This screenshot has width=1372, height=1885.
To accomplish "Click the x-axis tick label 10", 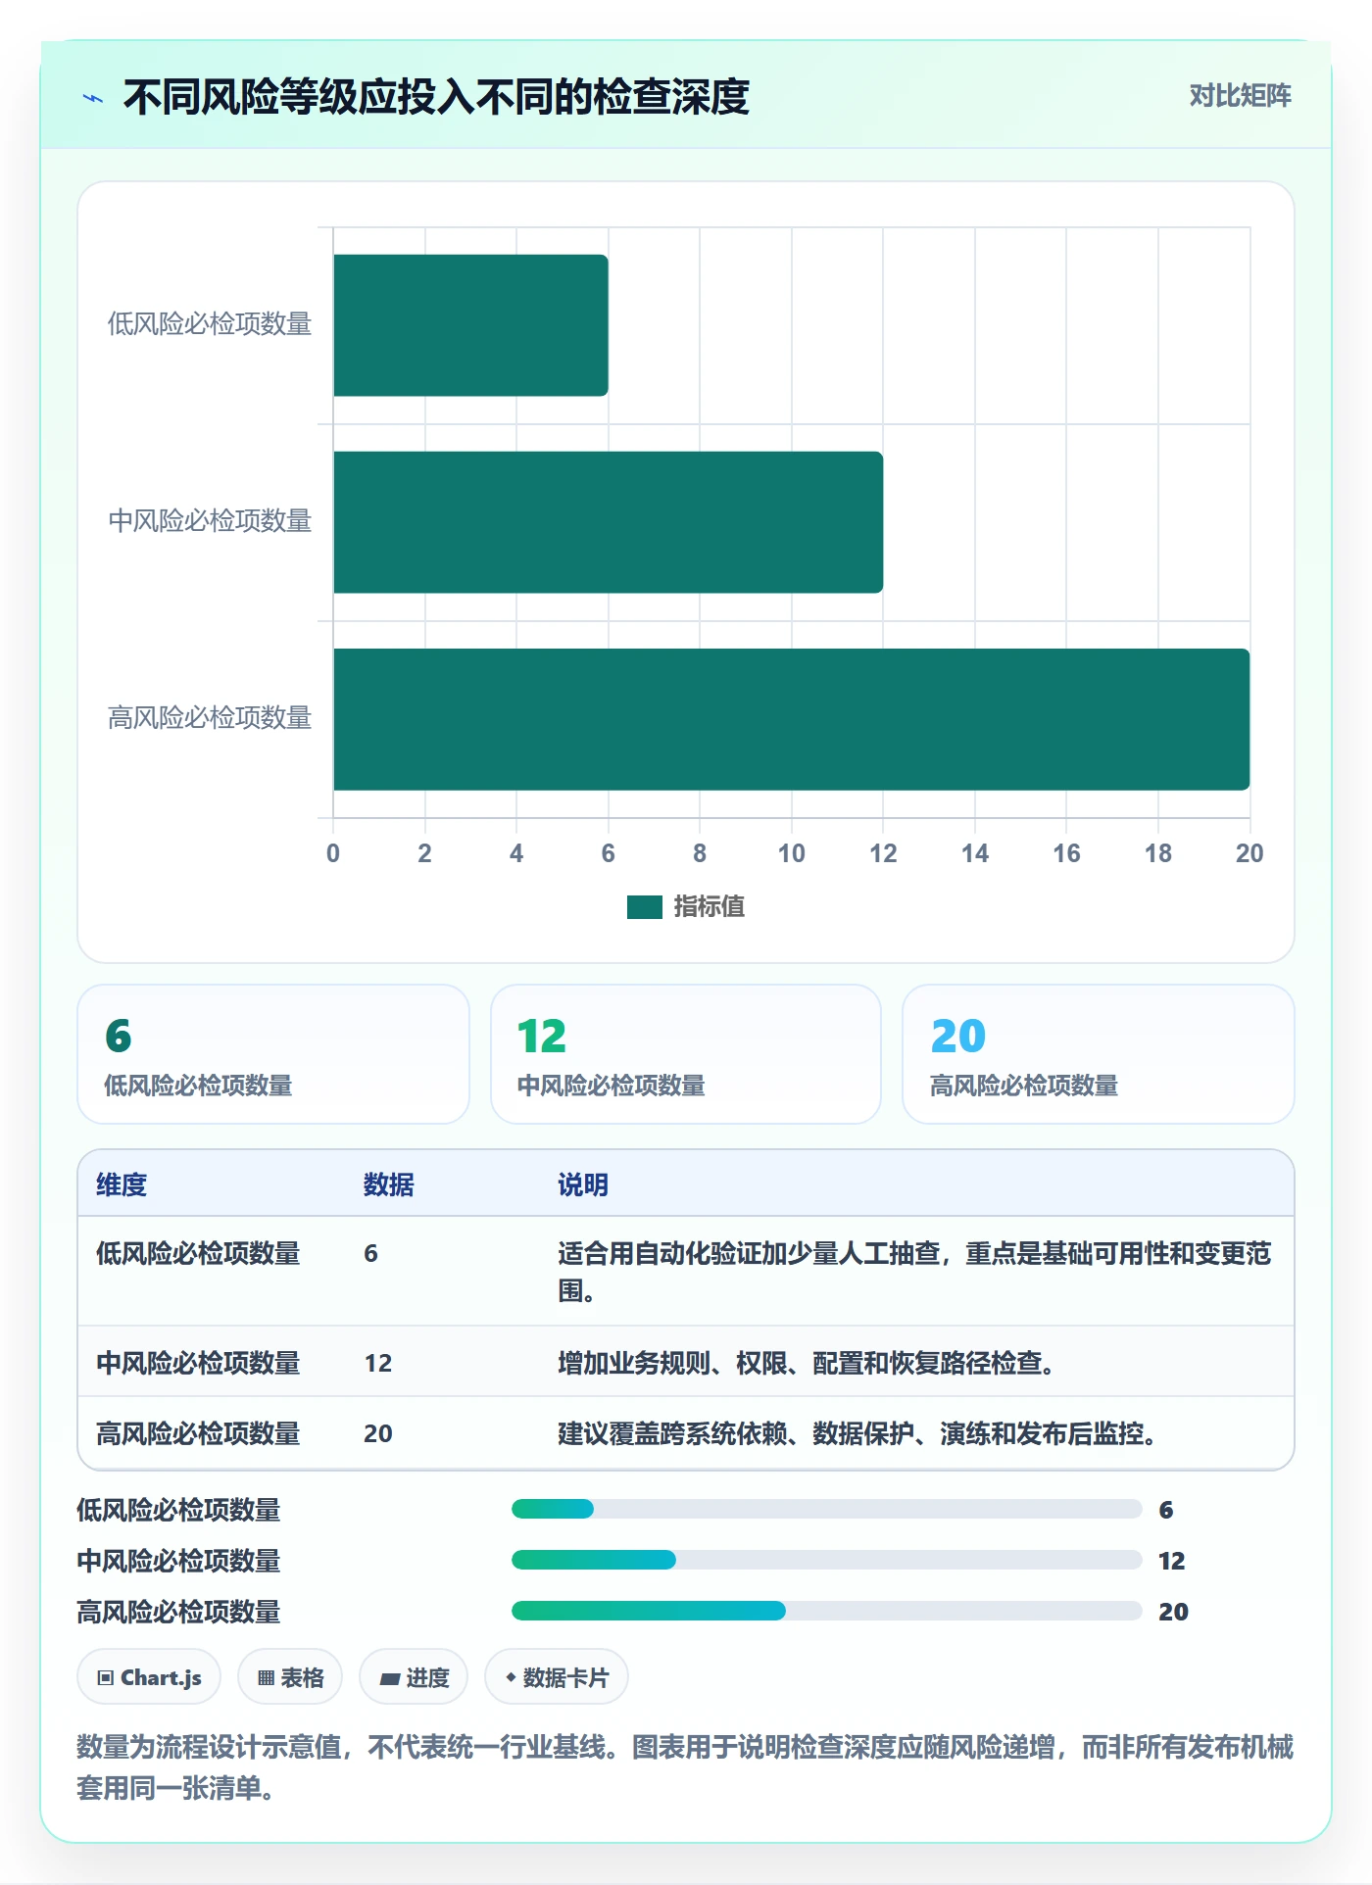I will click(x=791, y=853).
